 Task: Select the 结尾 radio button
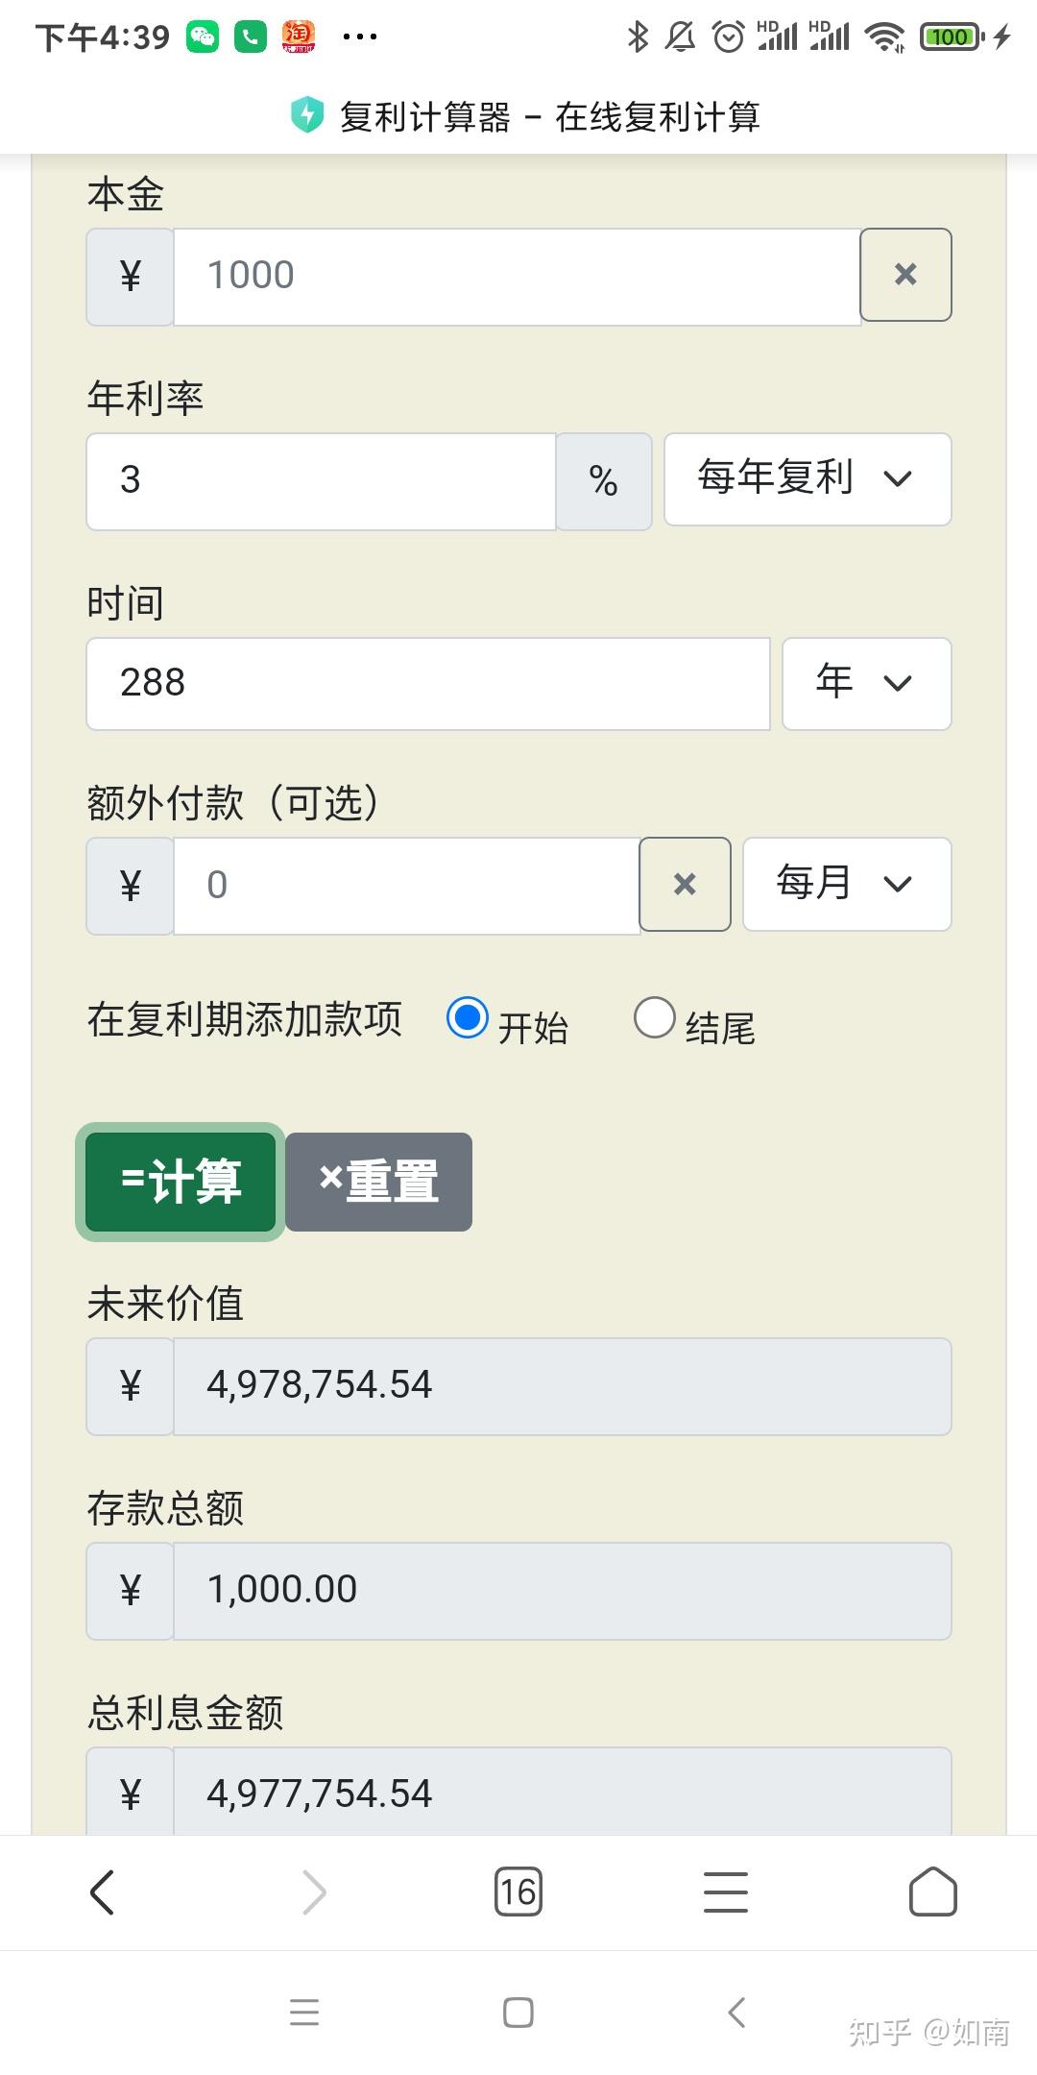click(x=655, y=1018)
